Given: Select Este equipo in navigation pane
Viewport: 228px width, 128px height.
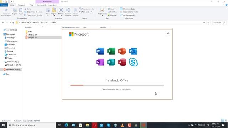Looking at the screenshot, I should (x=9, y=34).
